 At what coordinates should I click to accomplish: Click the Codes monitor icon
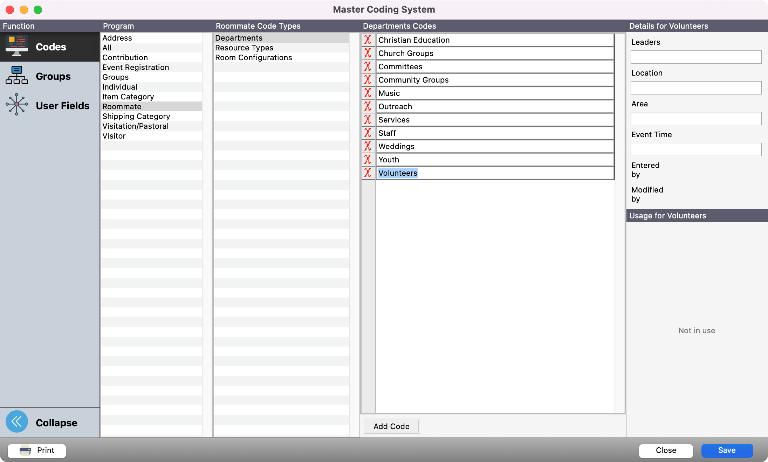pos(17,46)
